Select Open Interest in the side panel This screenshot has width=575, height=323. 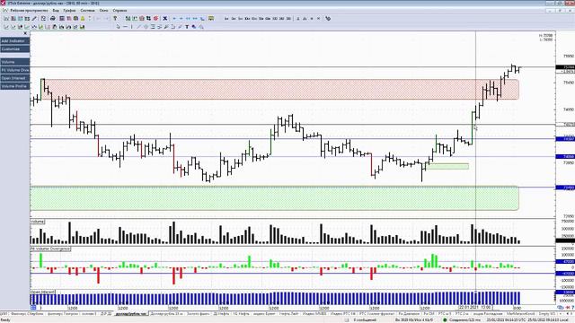click(x=14, y=78)
